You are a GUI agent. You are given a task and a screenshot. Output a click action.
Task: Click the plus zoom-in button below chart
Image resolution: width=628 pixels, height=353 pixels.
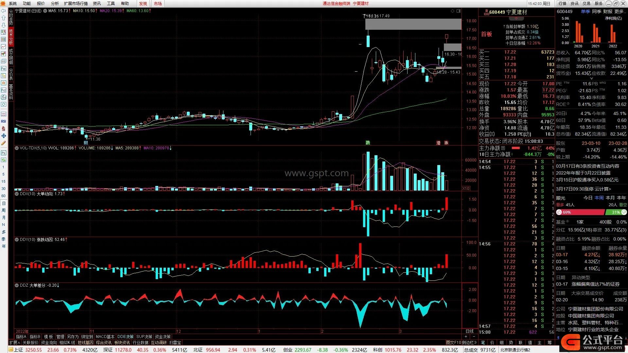click(466, 336)
